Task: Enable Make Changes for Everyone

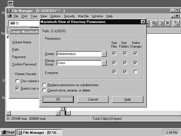Action: tap(136, 72)
